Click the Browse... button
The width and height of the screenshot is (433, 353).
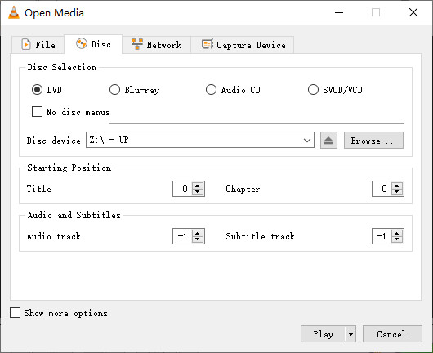373,141
